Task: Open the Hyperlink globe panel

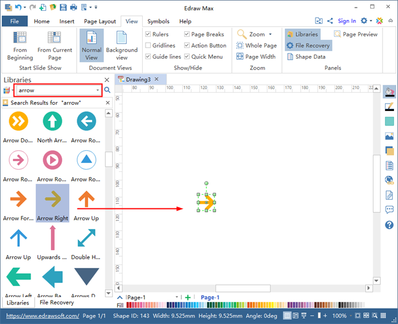Action: (x=389, y=180)
